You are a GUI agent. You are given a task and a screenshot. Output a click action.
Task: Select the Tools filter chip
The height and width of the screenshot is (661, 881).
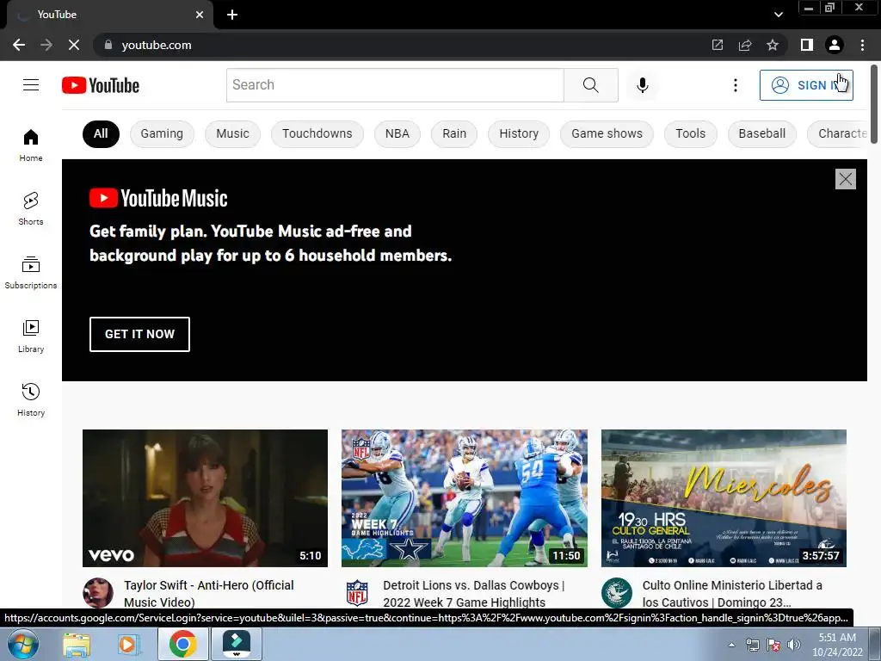point(691,133)
